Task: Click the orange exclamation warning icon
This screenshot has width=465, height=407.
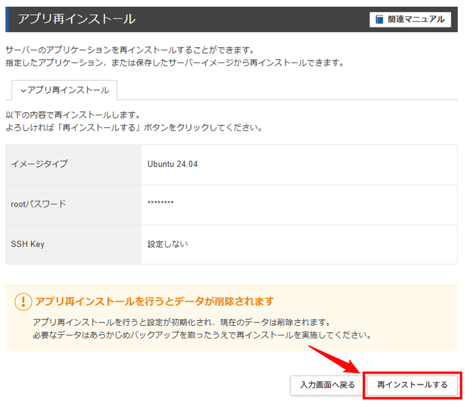Action: click(x=23, y=302)
